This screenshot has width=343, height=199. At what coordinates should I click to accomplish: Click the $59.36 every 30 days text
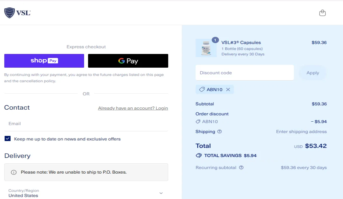click(x=304, y=168)
